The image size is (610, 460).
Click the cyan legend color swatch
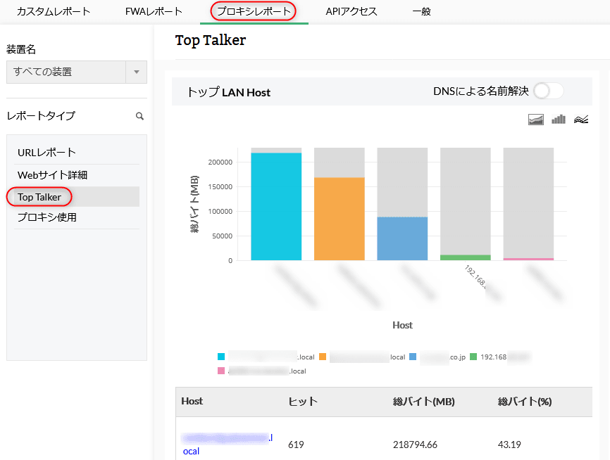coord(222,357)
